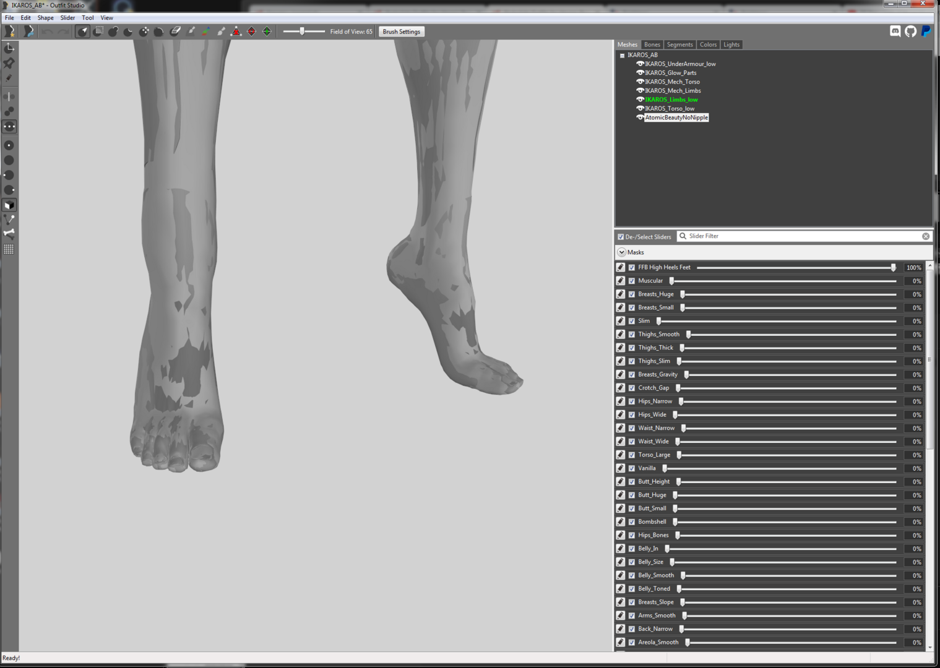Activate the Vertex edit pencil tool

9,78
